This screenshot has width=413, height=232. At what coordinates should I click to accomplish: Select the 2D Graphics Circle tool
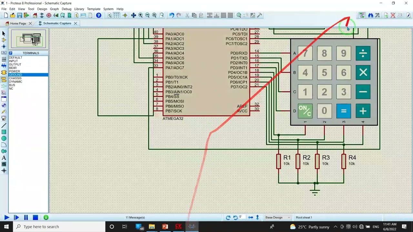4,138
